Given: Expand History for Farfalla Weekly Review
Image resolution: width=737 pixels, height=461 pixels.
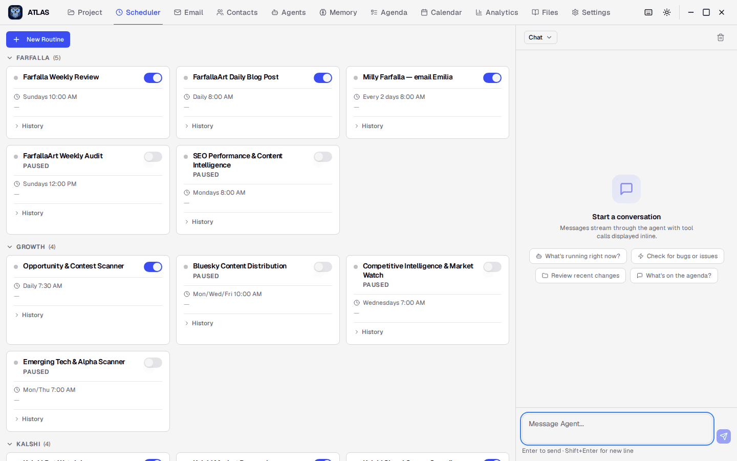Looking at the screenshot, I should pos(29,126).
